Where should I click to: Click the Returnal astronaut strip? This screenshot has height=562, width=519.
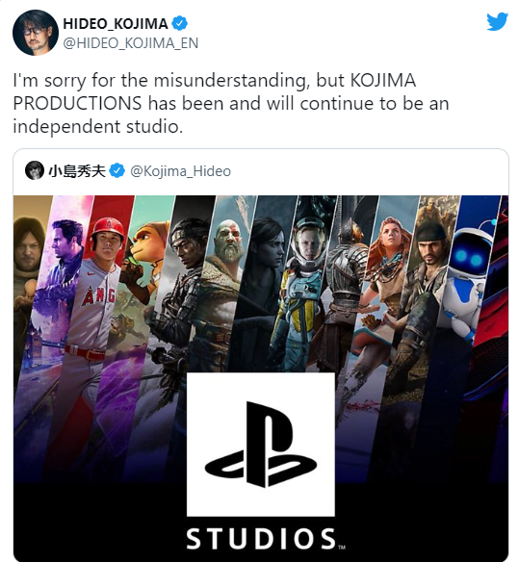click(303, 287)
